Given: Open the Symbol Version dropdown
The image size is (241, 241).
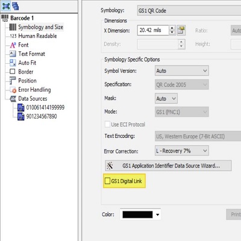Looking at the screenshot, I should (x=182, y=70).
